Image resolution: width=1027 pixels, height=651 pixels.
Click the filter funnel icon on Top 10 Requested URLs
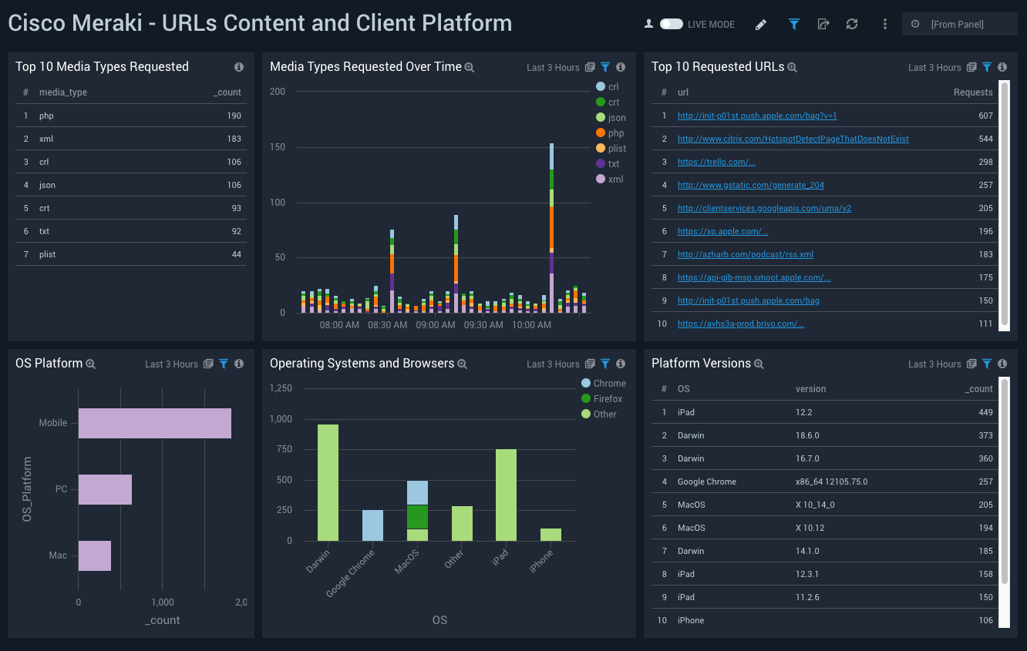[x=986, y=67]
